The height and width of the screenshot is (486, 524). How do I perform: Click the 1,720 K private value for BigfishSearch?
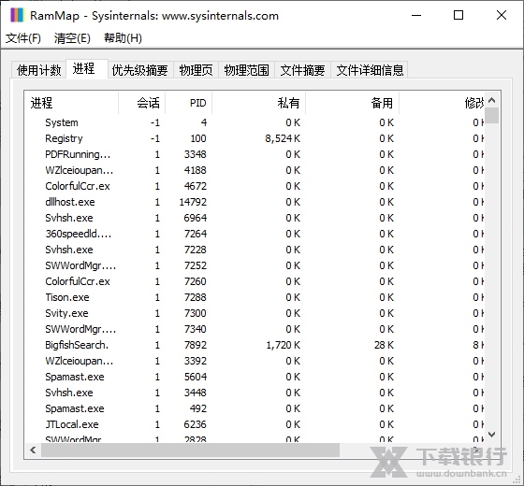coord(284,345)
